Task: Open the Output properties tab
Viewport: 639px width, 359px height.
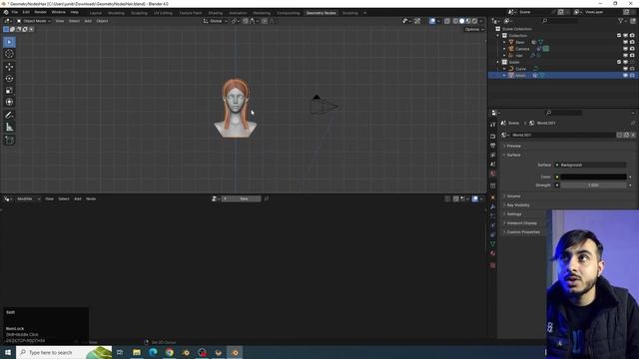Action: coord(492,146)
